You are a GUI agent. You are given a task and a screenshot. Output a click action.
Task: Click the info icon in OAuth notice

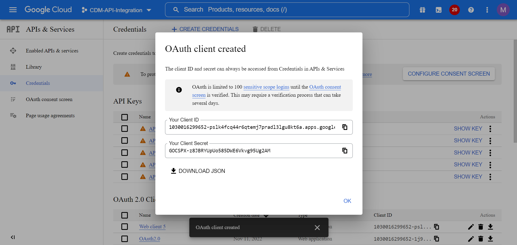179,90
